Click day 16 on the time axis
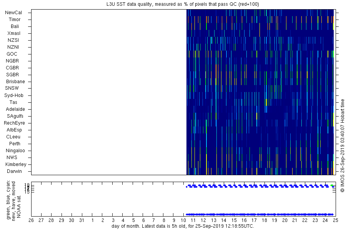 [x=244, y=220]
